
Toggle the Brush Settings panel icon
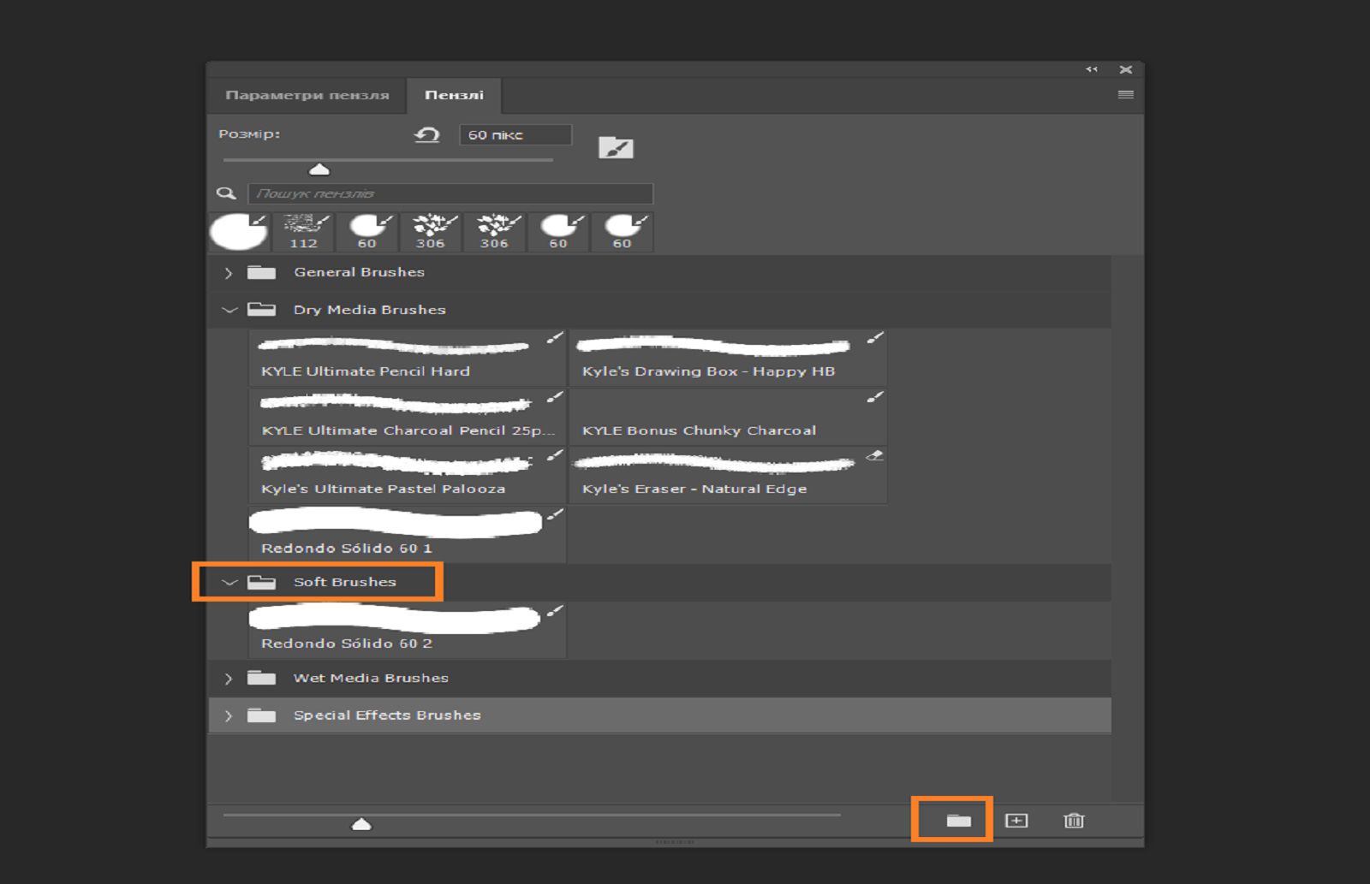pos(616,147)
